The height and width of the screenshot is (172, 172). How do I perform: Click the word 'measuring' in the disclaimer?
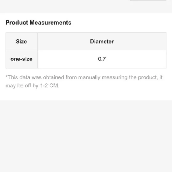click(115, 77)
